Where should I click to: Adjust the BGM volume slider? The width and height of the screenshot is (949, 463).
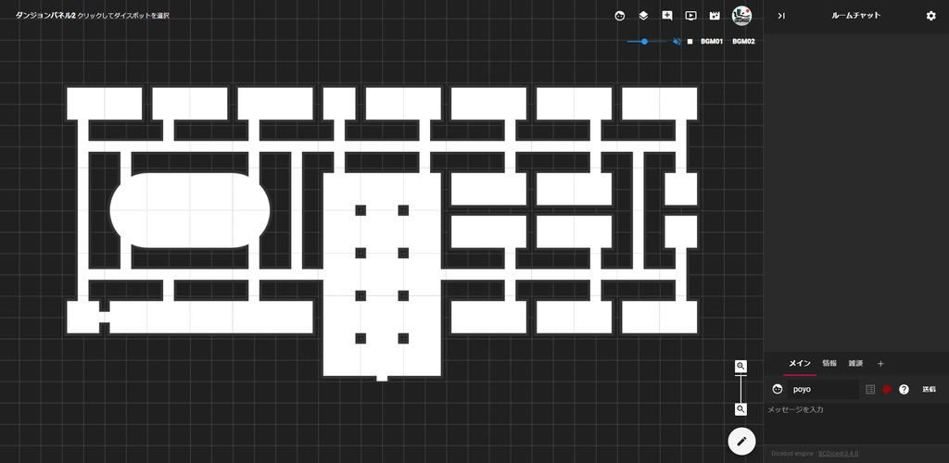tap(646, 41)
